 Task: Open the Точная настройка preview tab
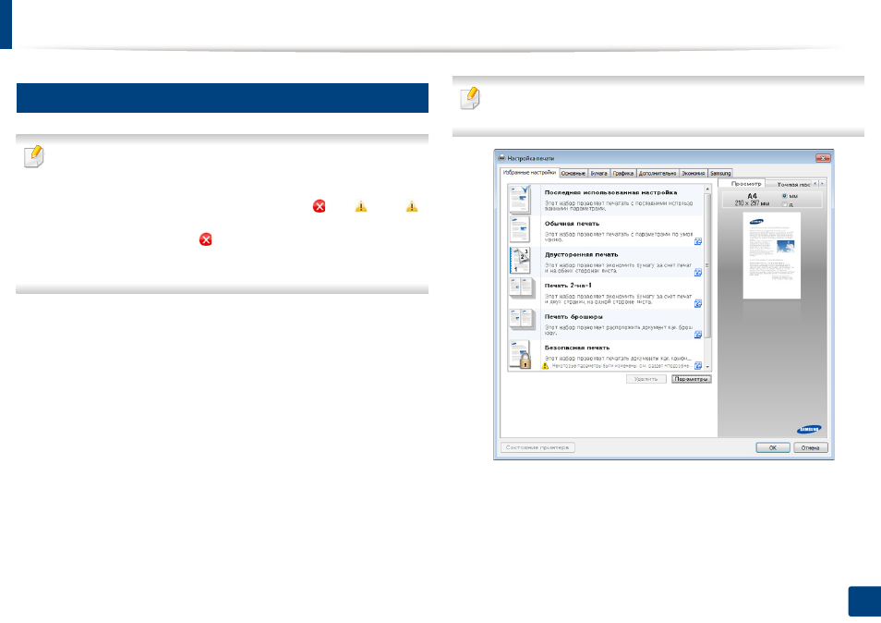click(792, 184)
